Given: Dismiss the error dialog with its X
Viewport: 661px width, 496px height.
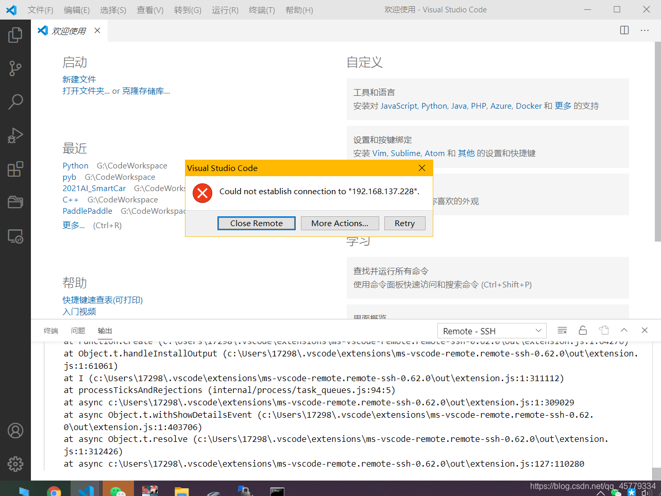Looking at the screenshot, I should [x=422, y=168].
